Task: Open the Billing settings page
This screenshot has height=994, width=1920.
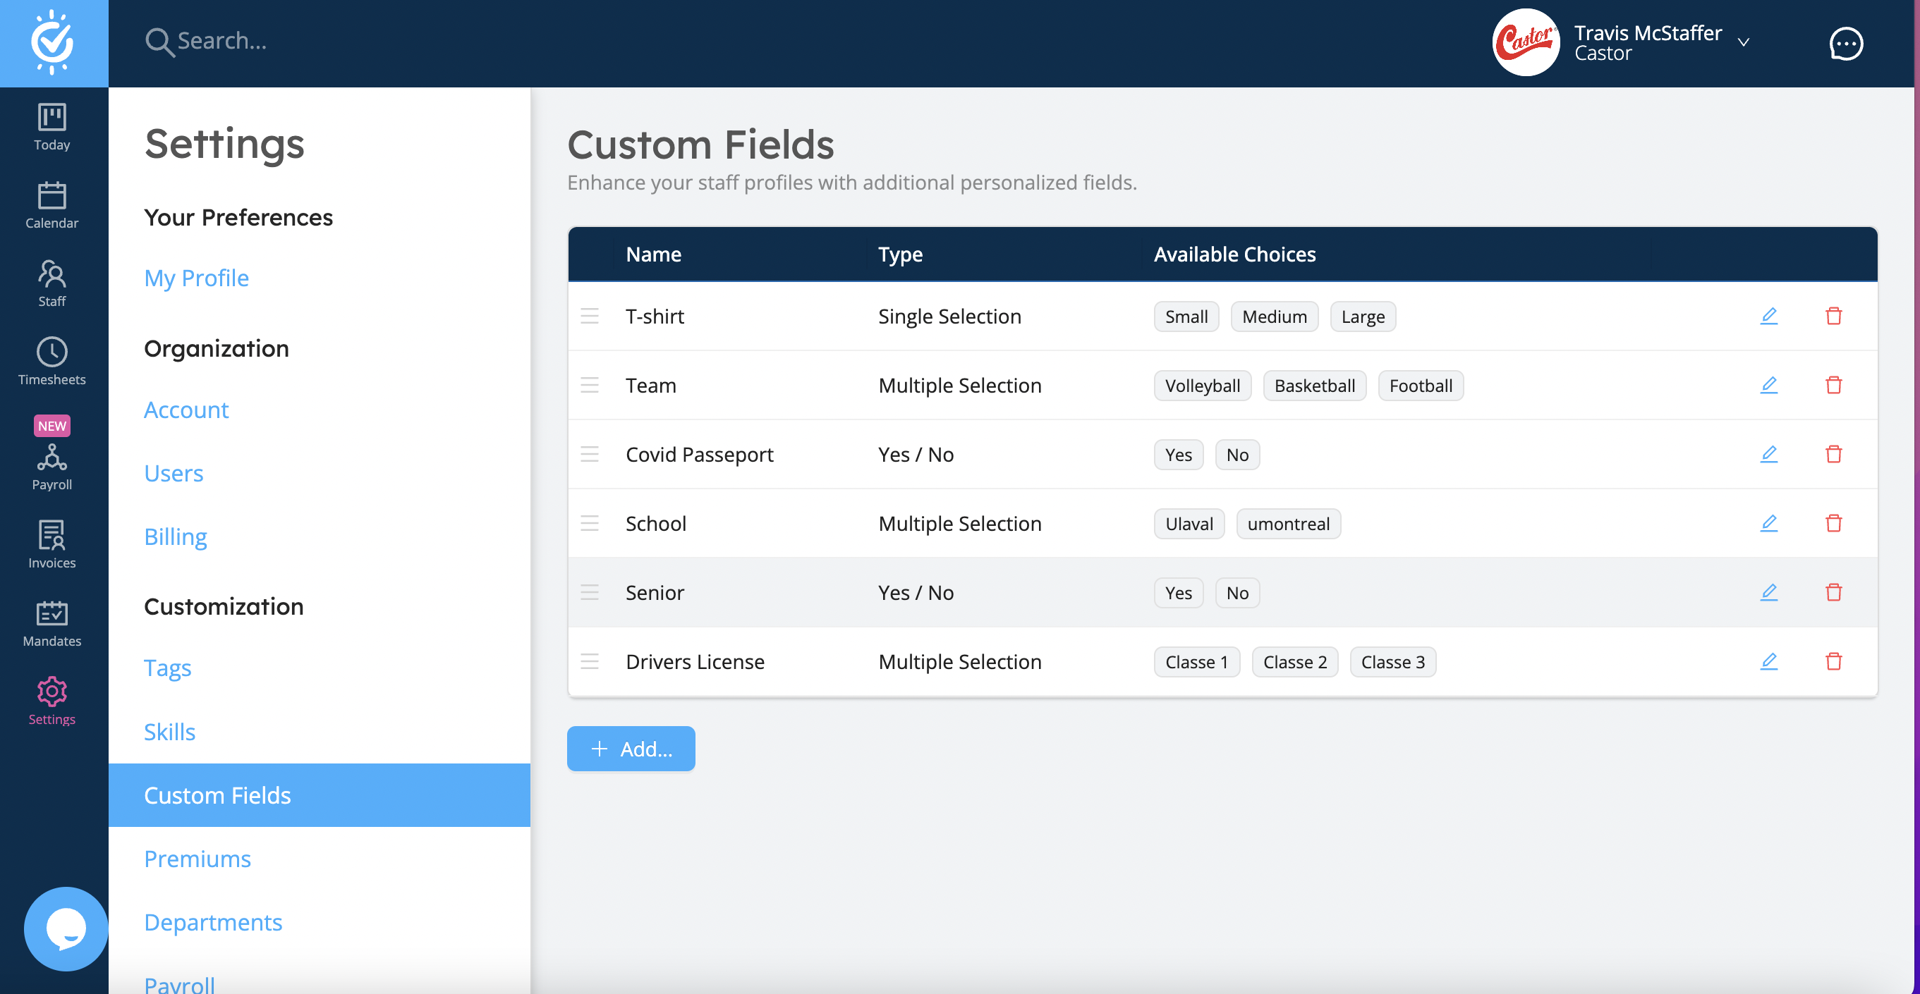Action: click(176, 536)
